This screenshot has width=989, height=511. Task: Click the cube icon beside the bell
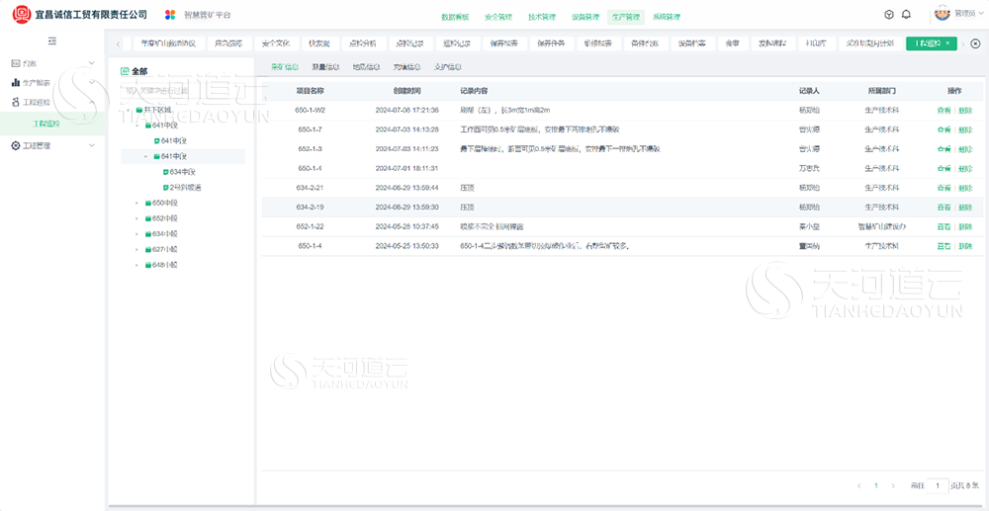click(889, 14)
